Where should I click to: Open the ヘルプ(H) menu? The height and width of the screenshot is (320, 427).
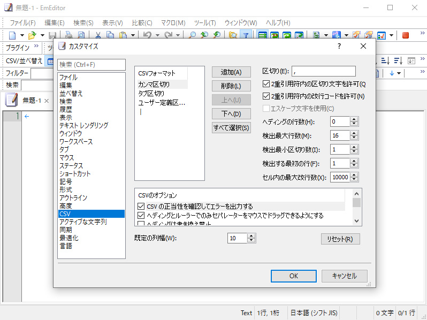(x=278, y=23)
